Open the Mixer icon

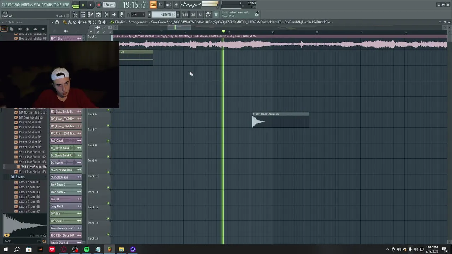[106, 14]
